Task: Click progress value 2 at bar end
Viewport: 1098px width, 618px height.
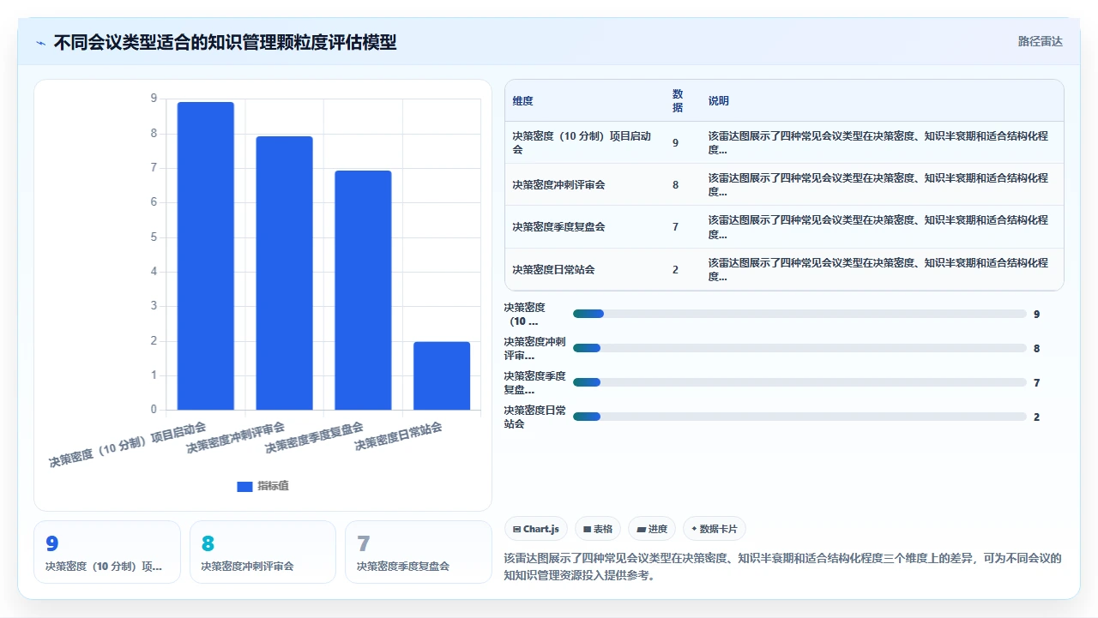Action: [1036, 417]
